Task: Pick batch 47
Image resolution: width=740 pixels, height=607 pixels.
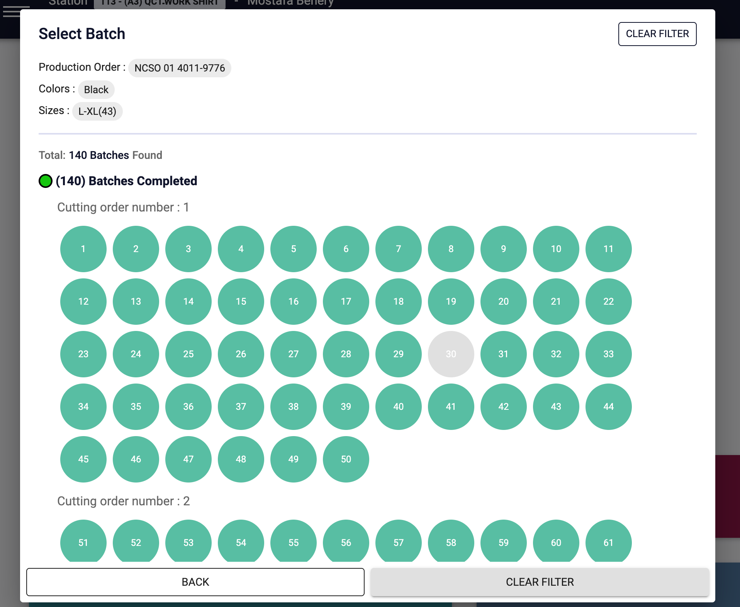Action: click(x=188, y=459)
